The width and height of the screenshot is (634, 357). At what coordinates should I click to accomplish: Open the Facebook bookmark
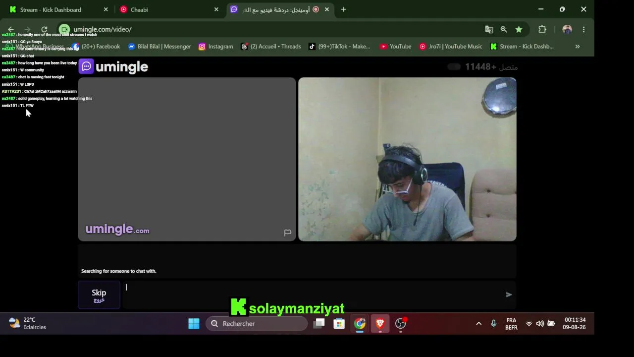pos(96,46)
